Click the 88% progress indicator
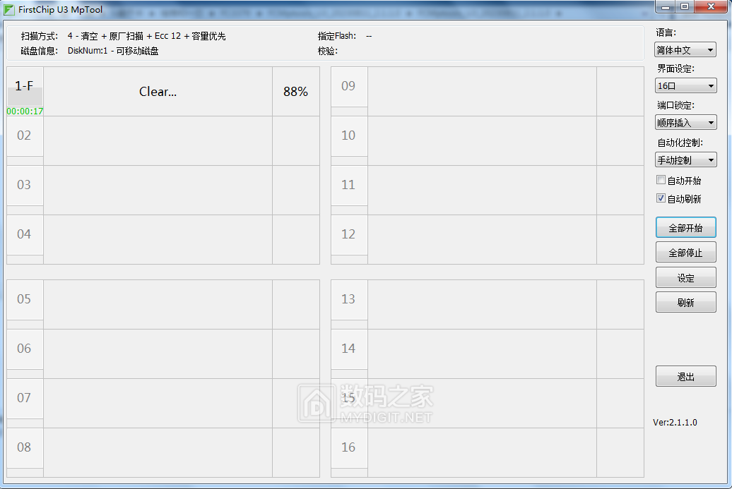This screenshot has height=489, width=732. (x=295, y=92)
